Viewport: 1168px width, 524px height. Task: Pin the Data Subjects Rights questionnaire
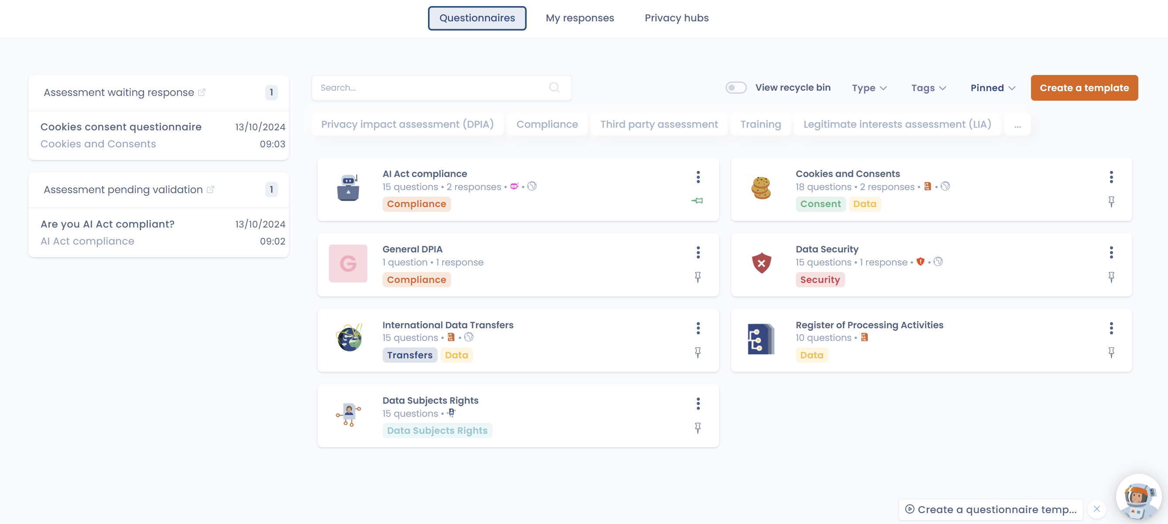tap(698, 428)
